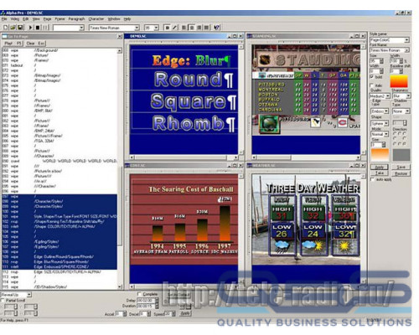The width and height of the screenshot is (419, 335).
Task: Select the pencil draw tool icon
Action: (174, 28)
